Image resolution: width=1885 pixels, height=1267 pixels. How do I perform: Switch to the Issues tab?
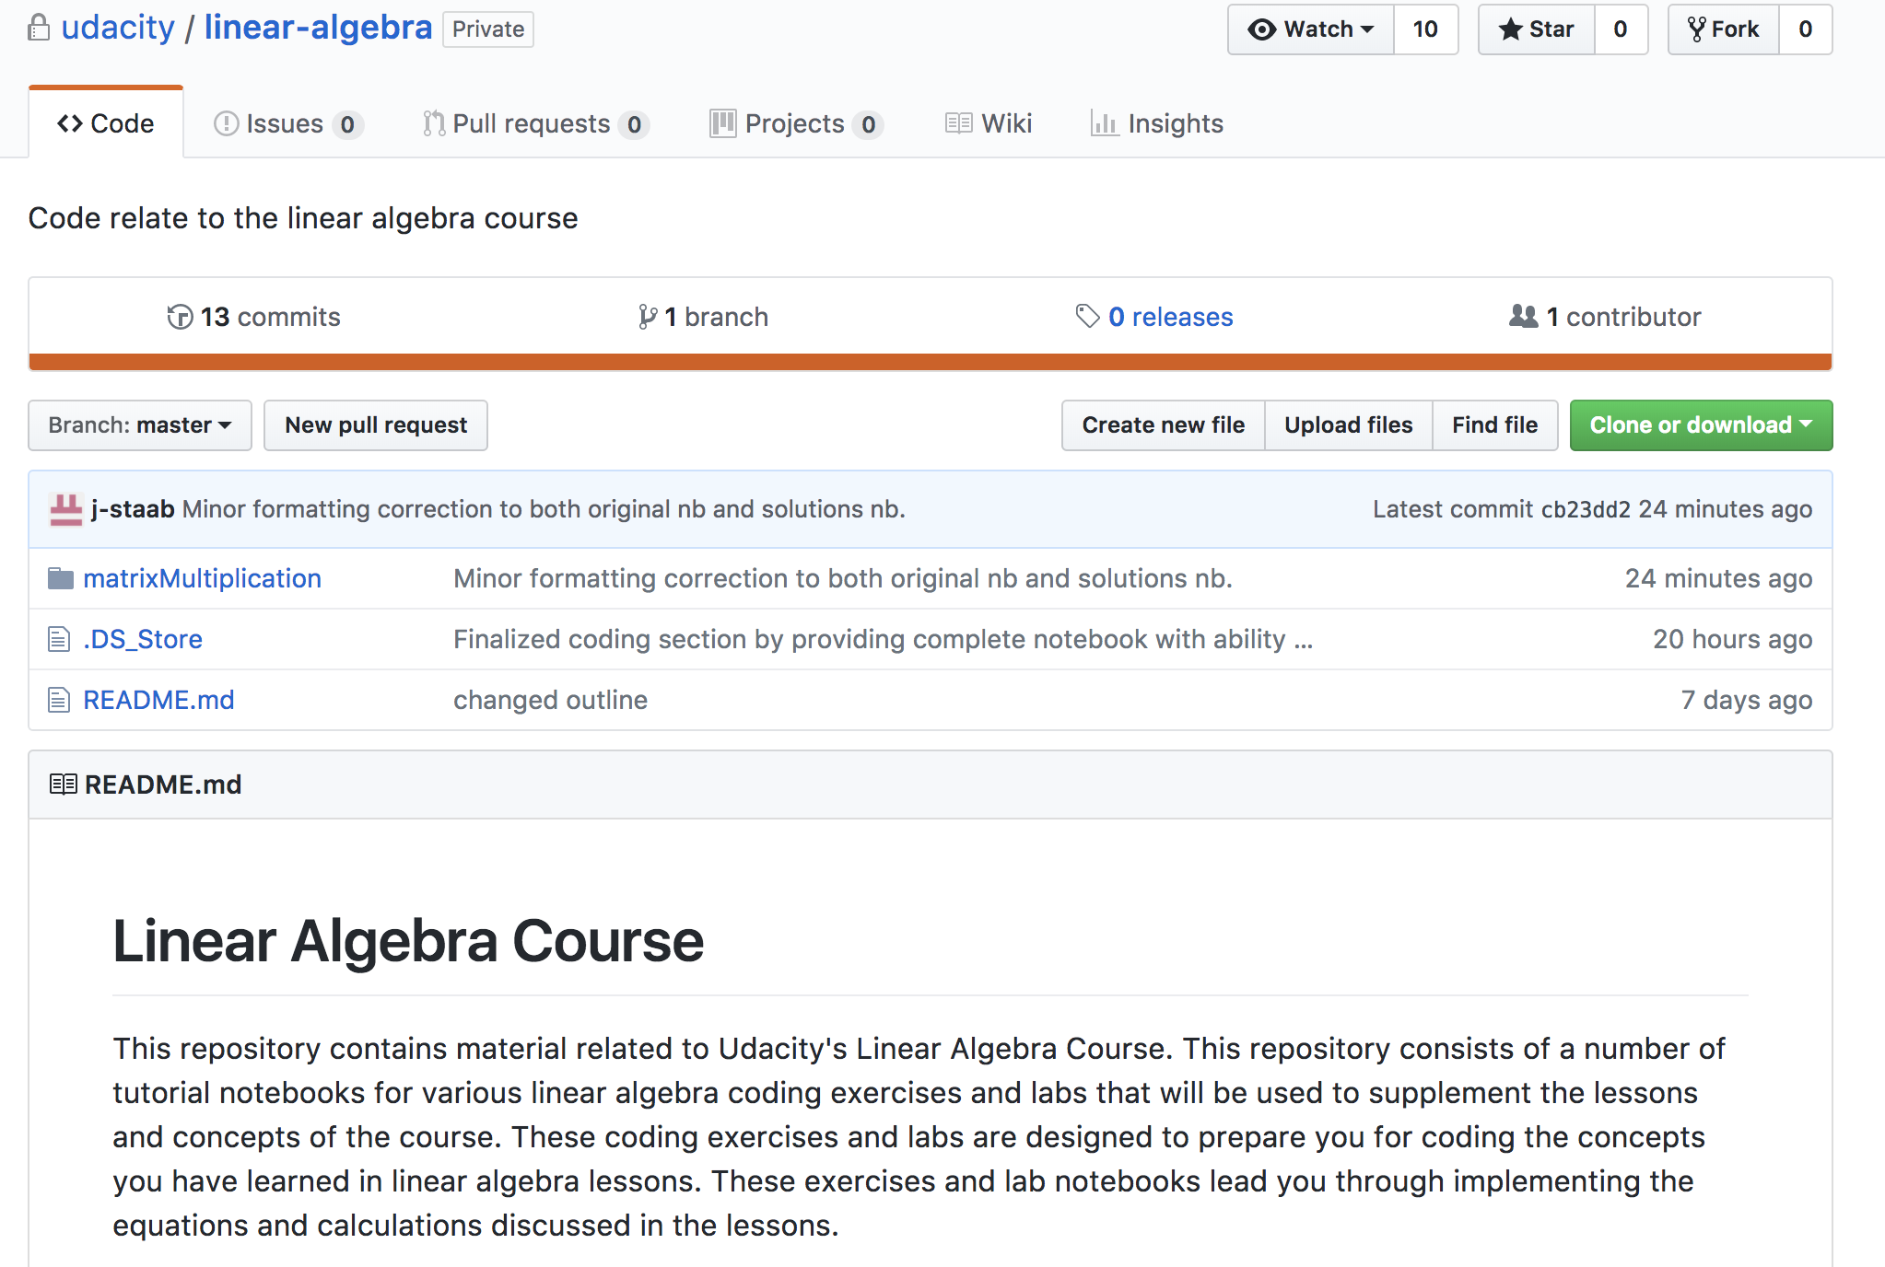click(287, 123)
